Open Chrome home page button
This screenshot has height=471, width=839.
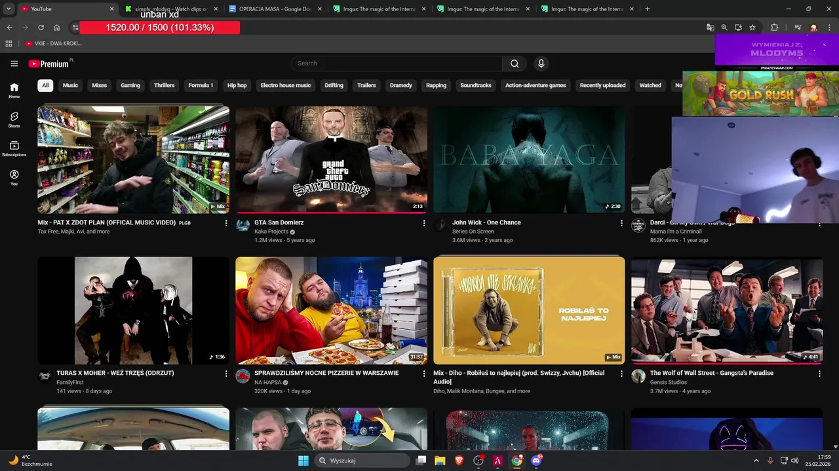(57, 27)
